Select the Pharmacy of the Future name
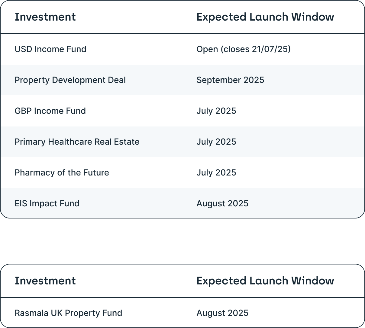 [x=62, y=172]
